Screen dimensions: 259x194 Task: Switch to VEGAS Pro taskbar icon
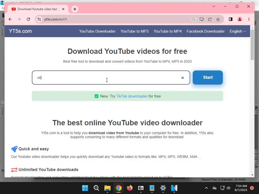pyautogui.click(x=174, y=188)
